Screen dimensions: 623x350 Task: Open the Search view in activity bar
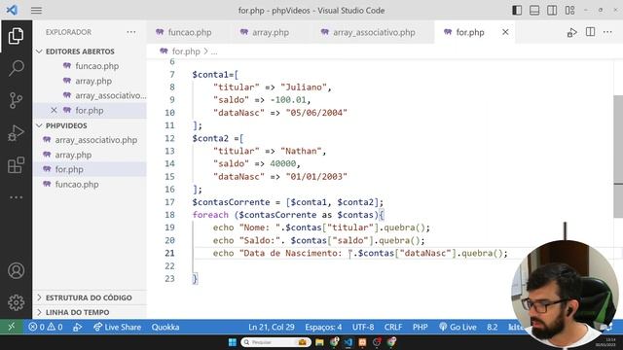[16, 68]
